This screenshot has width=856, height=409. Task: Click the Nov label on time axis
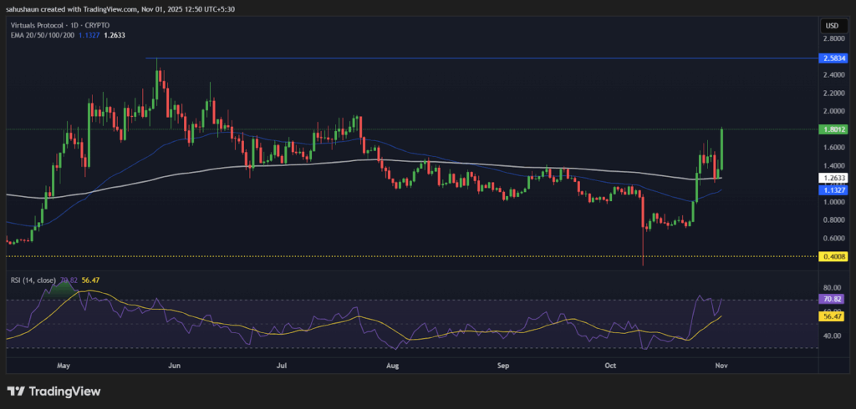pos(720,365)
